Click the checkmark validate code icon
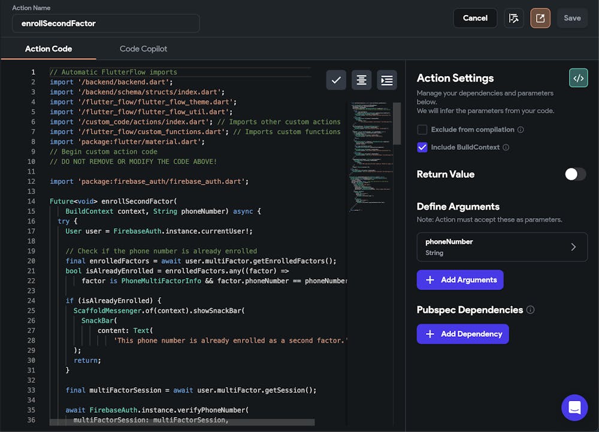The width and height of the screenshot is (599, 432). point(336,80)
